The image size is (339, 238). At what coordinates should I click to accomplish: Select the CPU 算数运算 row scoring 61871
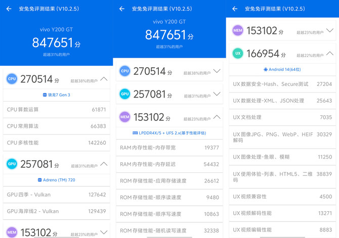(57, 110)
